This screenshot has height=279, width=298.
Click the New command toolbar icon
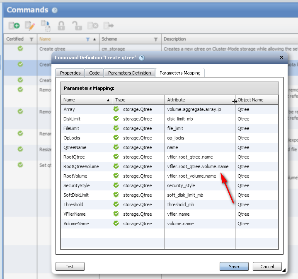pyautogui.click(x=14, y=26)
